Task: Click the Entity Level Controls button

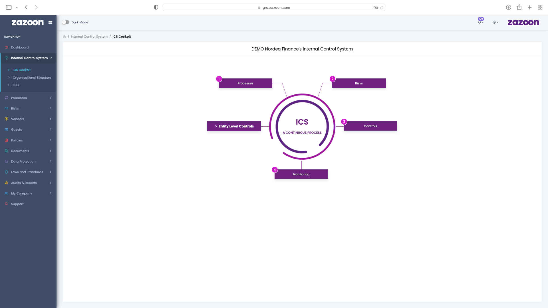Action: click(234, 126)
